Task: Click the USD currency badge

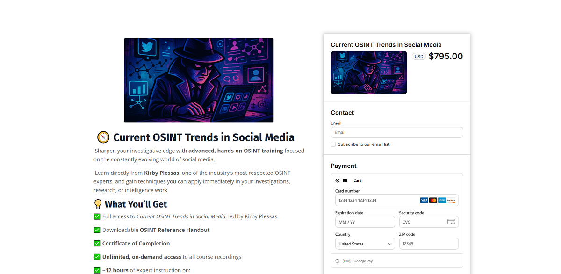Action: [419, 57]
